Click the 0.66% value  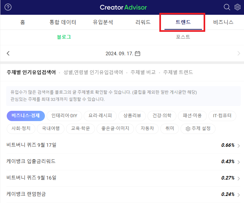coord(228,145)
